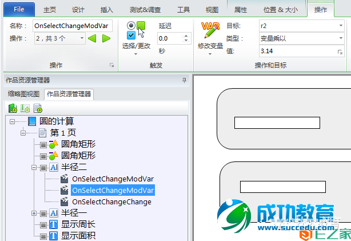Open the 工具 ribbon tab
The image size is (351, 241).
coord(184,10)
